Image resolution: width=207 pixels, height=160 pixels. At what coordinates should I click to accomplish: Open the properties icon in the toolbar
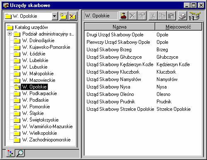[x=142, y=16]
